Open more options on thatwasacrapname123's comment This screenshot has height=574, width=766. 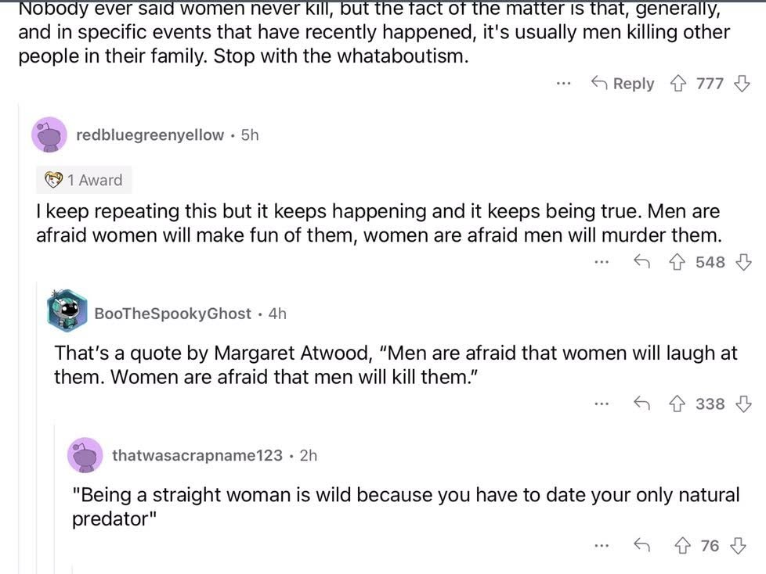tap(602, 545)
